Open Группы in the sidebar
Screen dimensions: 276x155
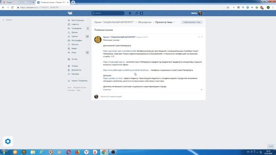click(75, 36)
